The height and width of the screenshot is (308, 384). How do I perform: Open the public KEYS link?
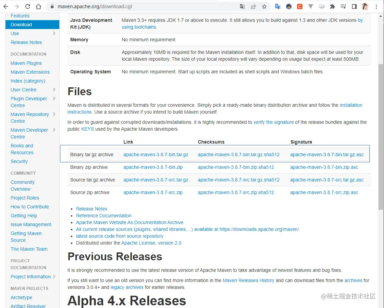pyautogui.click(x=87, y=129)
